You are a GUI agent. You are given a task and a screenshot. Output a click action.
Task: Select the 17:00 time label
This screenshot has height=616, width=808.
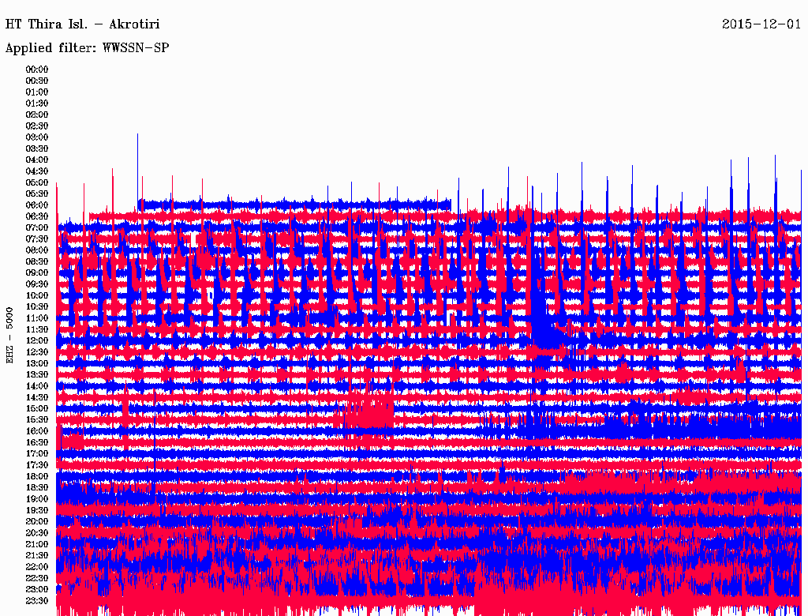pyautogui.click(x=37, y=454)
